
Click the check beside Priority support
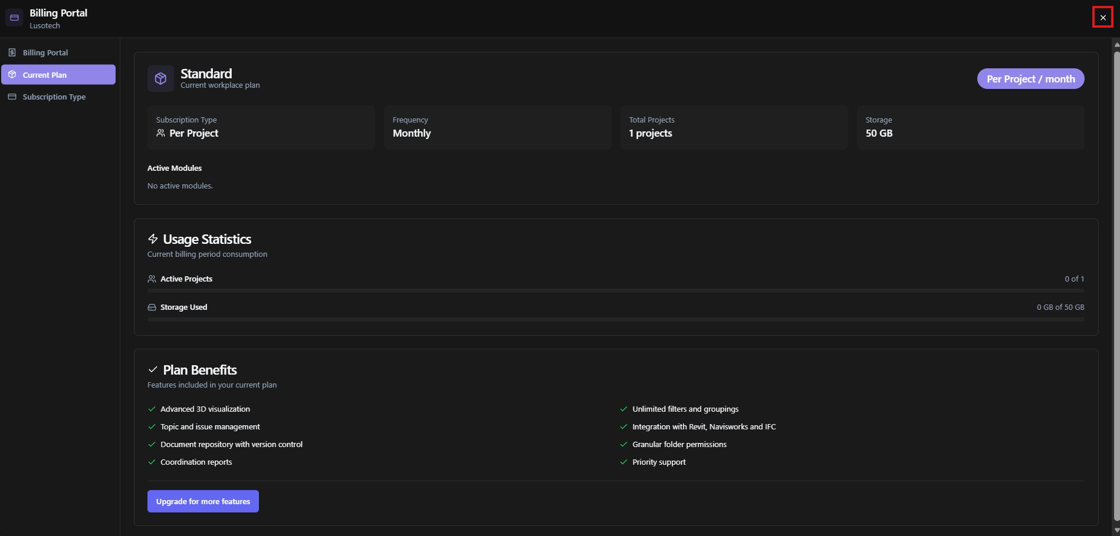click(x=623, y=462)
